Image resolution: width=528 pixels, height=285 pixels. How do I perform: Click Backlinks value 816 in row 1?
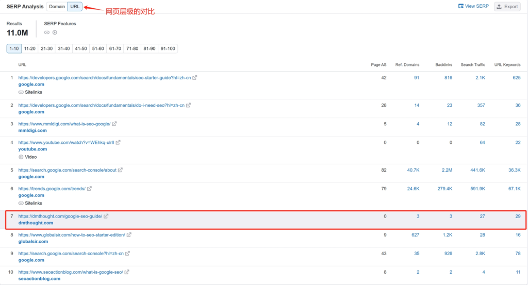coord(448,77)
